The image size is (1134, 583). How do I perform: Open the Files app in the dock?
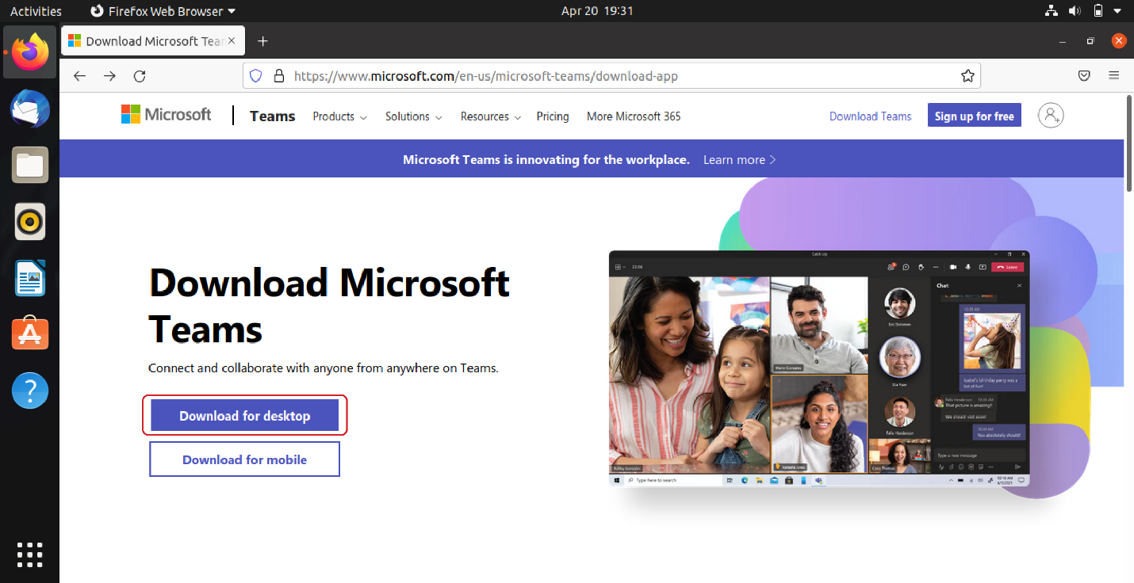click(30, 165)
